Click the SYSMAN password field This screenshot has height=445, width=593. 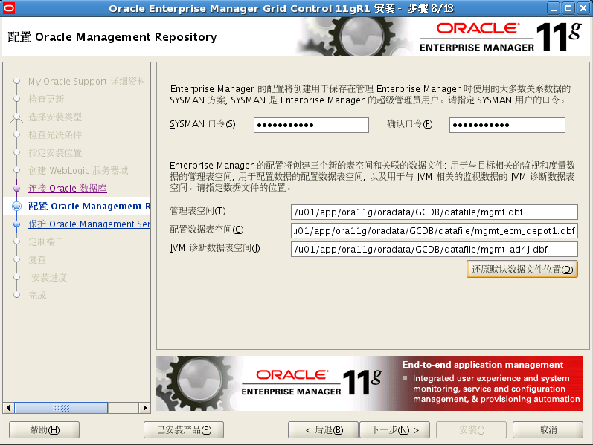(311, 125)
